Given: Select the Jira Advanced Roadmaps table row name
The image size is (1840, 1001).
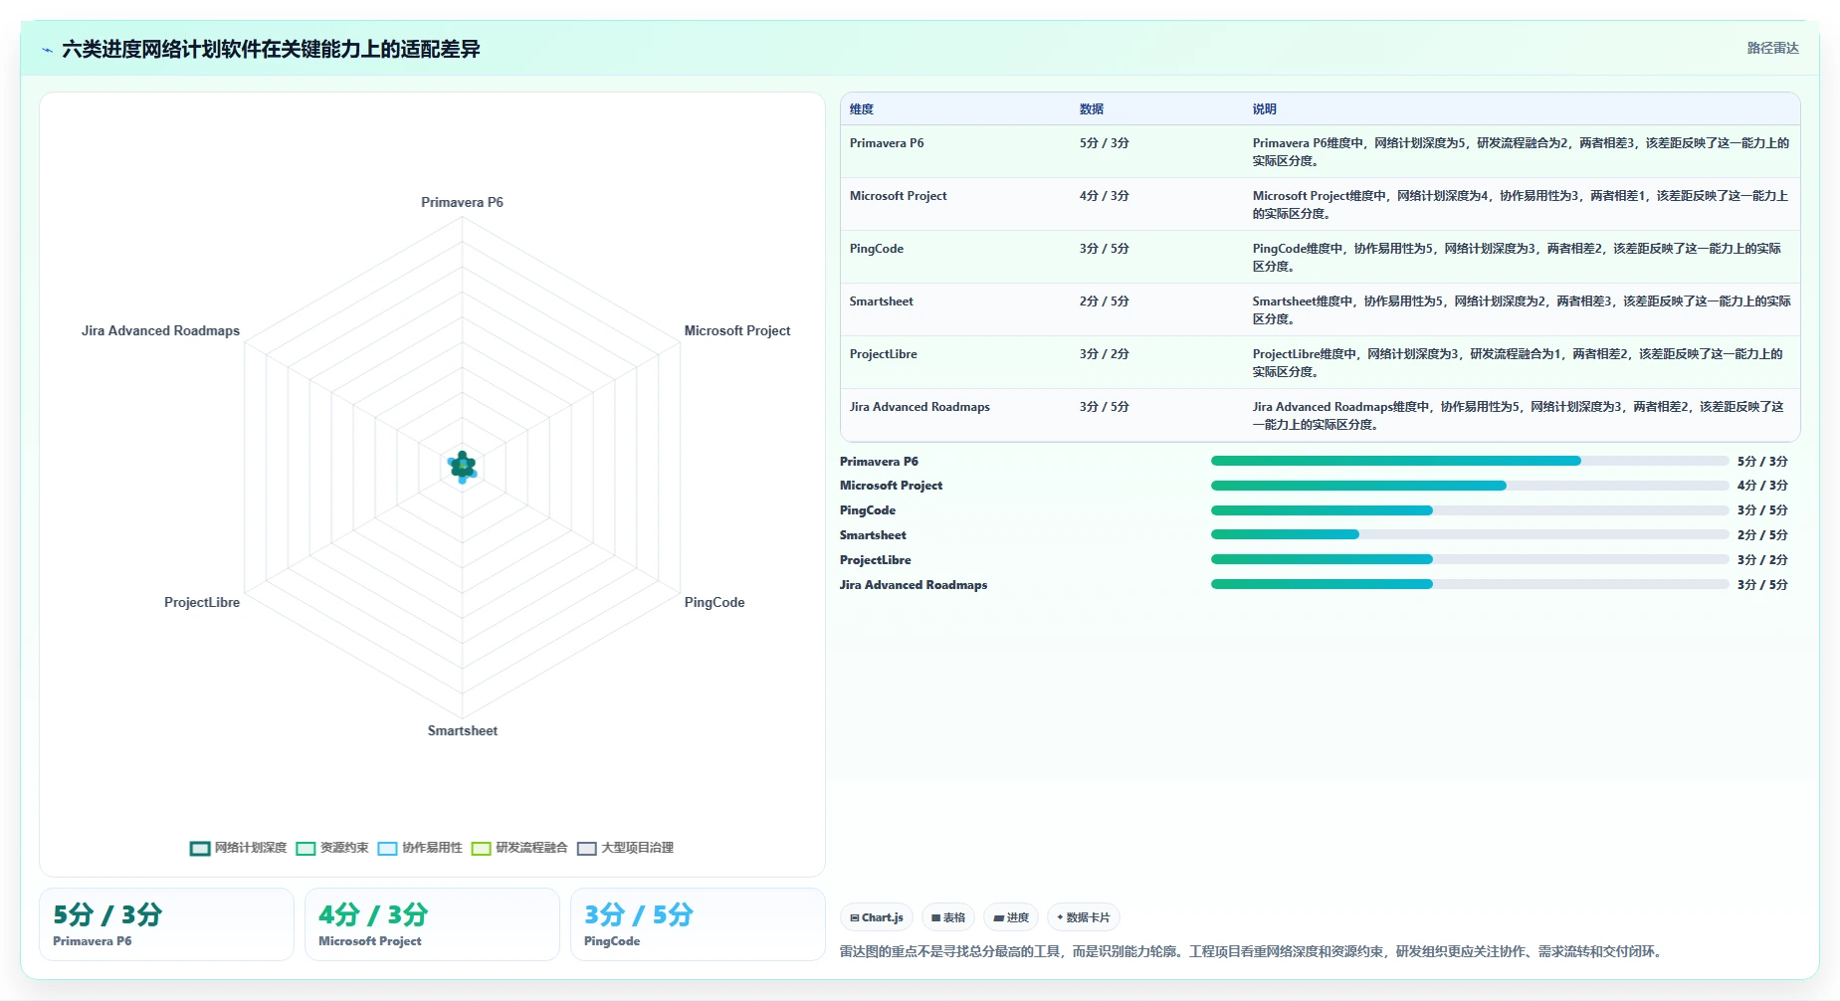Looking at the screenshot, I should [920, 407].
